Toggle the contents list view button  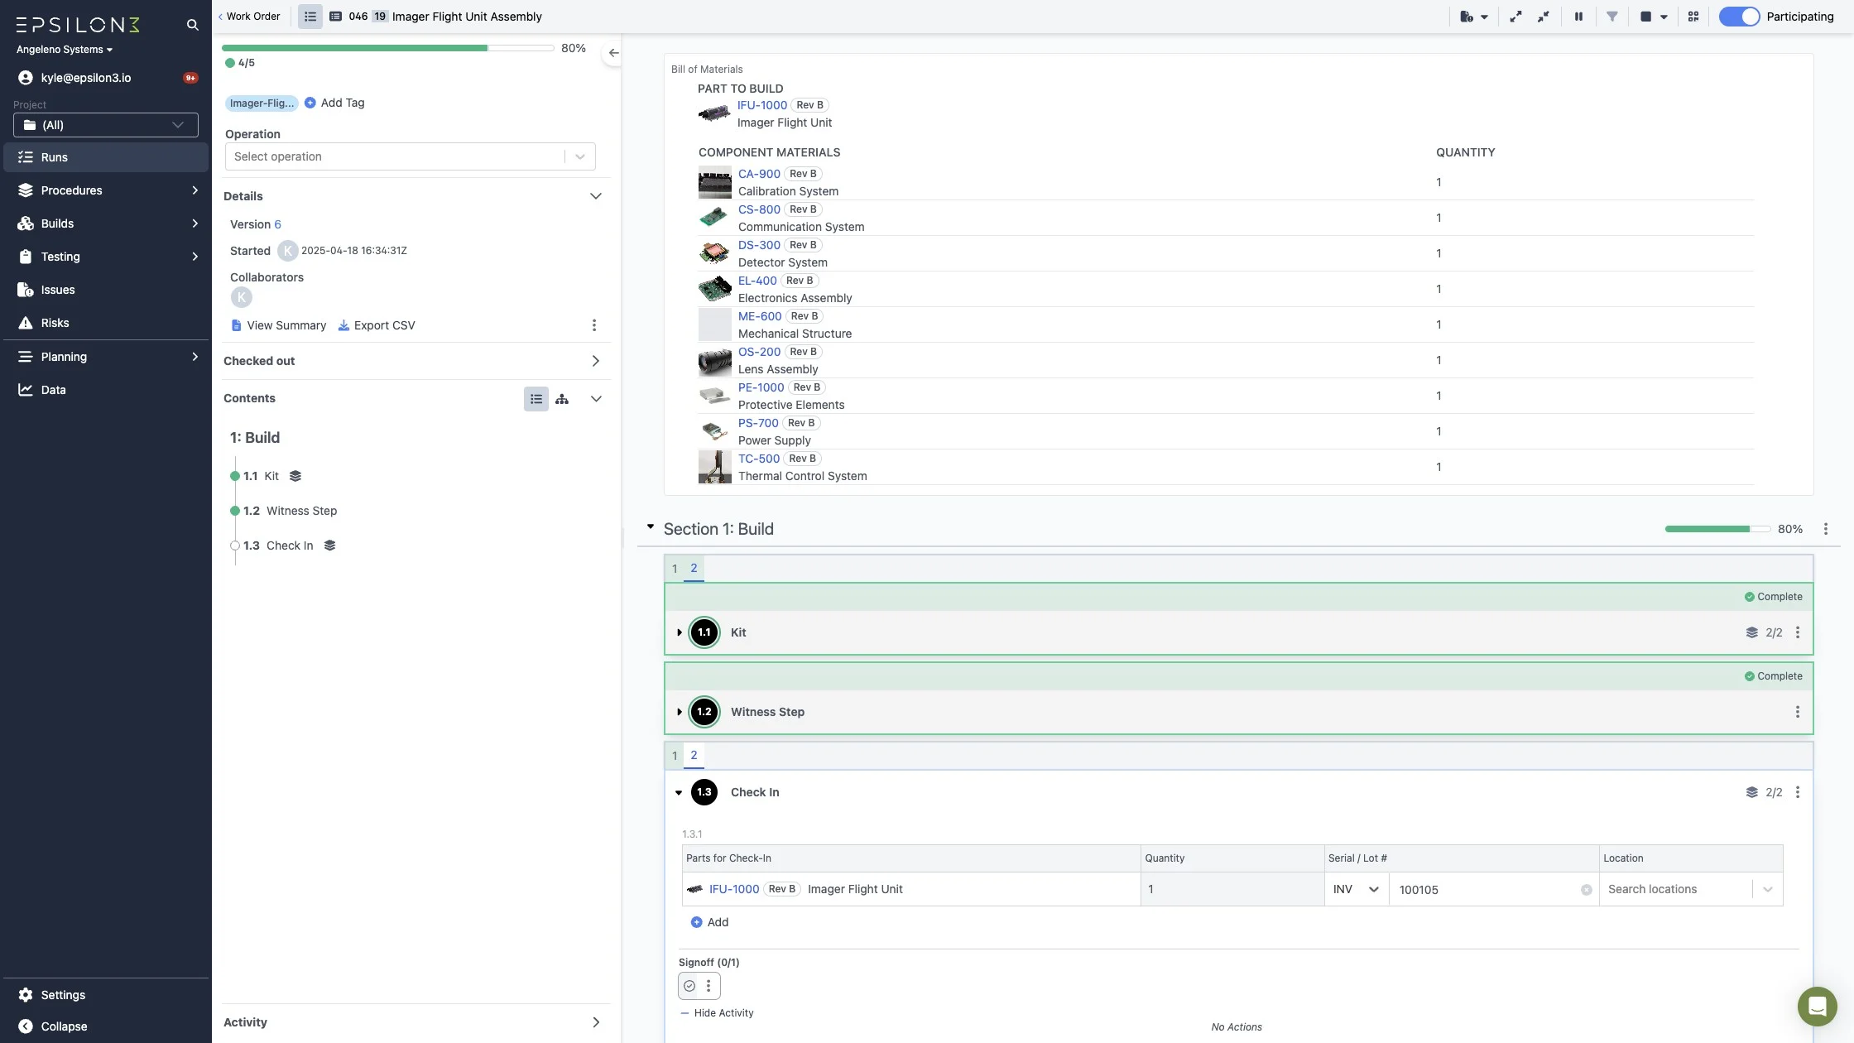click(x=536, y=399)
